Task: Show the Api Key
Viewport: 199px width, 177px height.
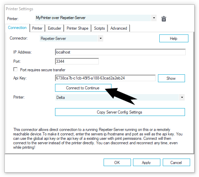Action: point(171,78)
